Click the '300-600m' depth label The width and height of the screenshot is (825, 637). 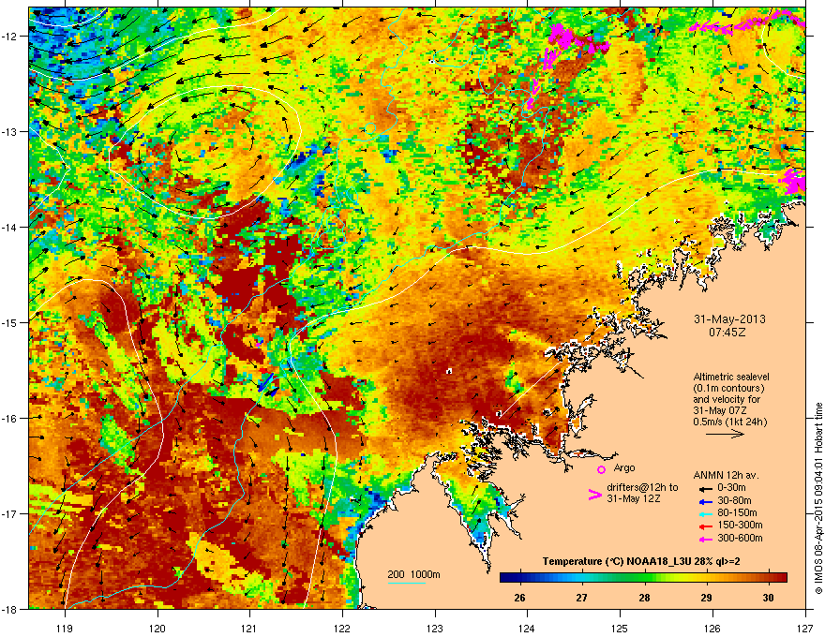click(740, 539)
